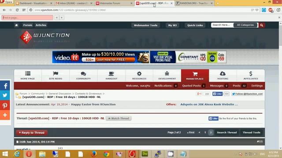Open the Forum menu item
This screenshot has width=282, height=158.
click(27, 25)
